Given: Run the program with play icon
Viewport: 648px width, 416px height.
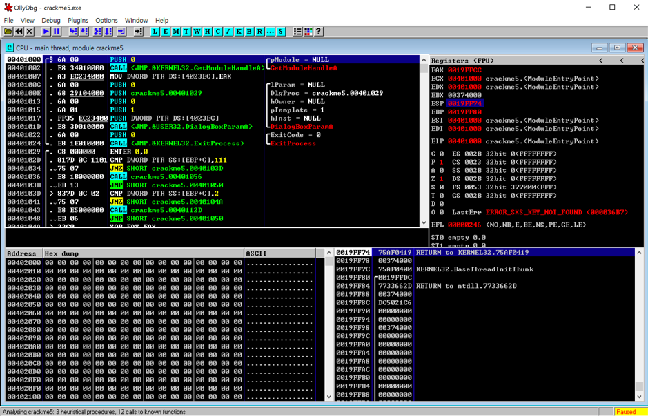Looking at the screenshot, I should 46,31.
